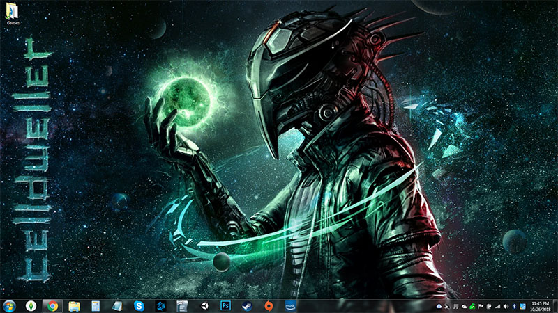The height and width of the screenshot is (313, 558).
Task: Open the Action Center flag icon
Action: point(481,306)
